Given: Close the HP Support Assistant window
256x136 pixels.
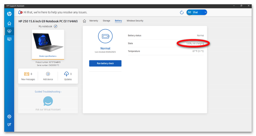Looking at the screenshot, I should 249,6.
